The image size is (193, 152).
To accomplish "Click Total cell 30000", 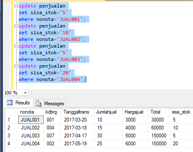I will tap(159, 120).
